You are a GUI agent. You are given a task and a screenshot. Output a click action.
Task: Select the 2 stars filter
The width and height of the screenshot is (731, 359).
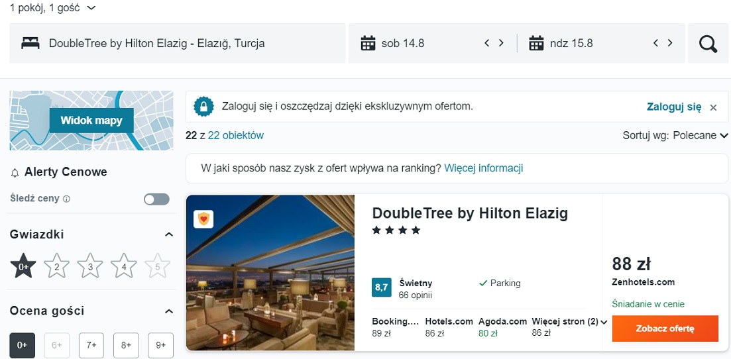(x=56, y=266)
